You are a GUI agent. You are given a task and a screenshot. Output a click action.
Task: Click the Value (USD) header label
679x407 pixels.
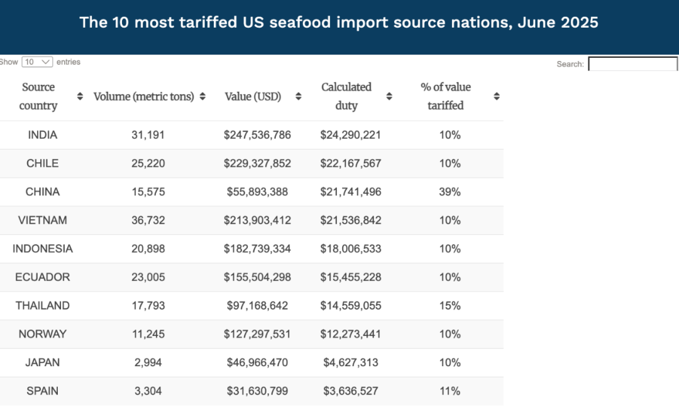point(253,97)
